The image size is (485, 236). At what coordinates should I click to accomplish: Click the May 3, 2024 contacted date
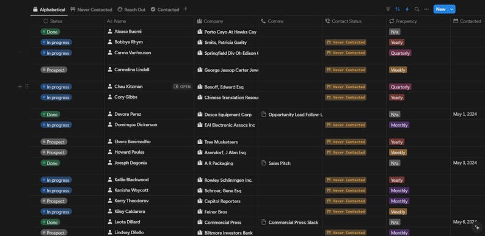pyautogui.click(x=465, y=163)
